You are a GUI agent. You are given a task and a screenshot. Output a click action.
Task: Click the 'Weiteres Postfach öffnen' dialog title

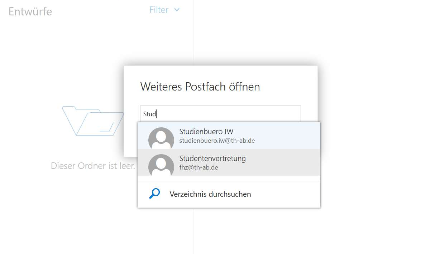pos(200,87)
